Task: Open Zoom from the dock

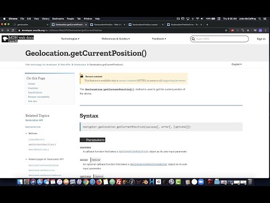Action: click(x=201, y=182)
